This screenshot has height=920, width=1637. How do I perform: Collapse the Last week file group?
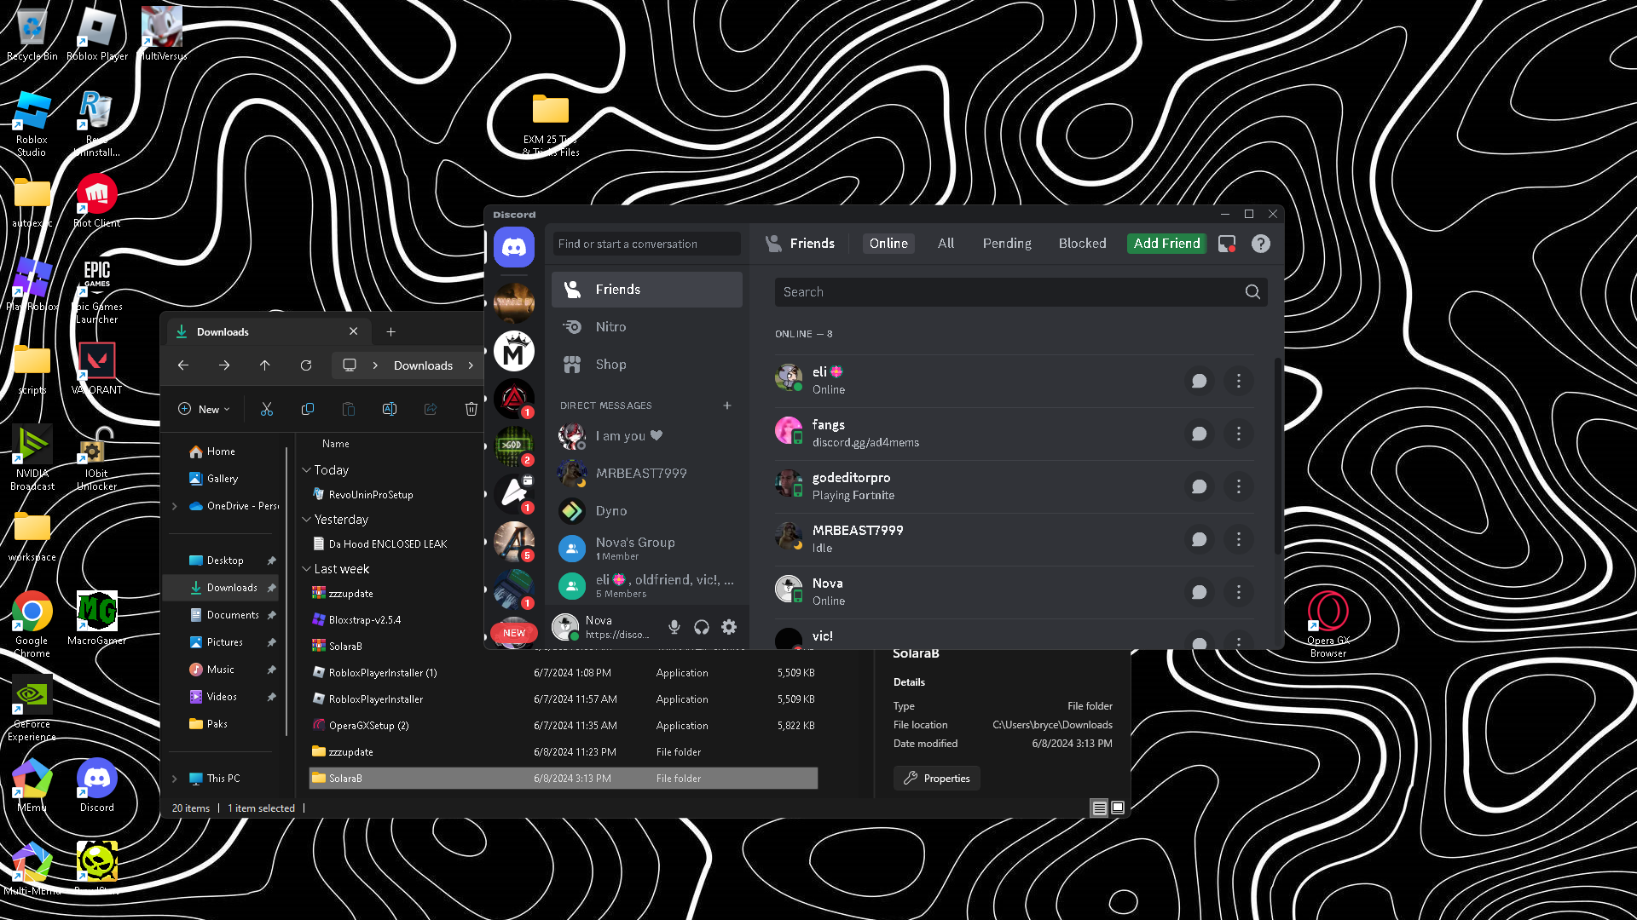(307, 569)
